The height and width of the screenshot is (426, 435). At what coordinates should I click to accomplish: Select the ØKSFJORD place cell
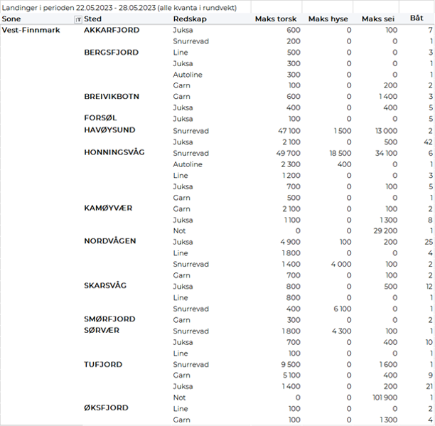106,408
